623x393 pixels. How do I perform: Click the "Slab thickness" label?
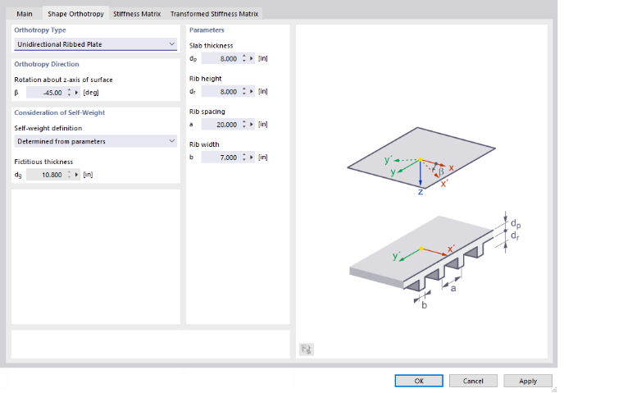211,45
